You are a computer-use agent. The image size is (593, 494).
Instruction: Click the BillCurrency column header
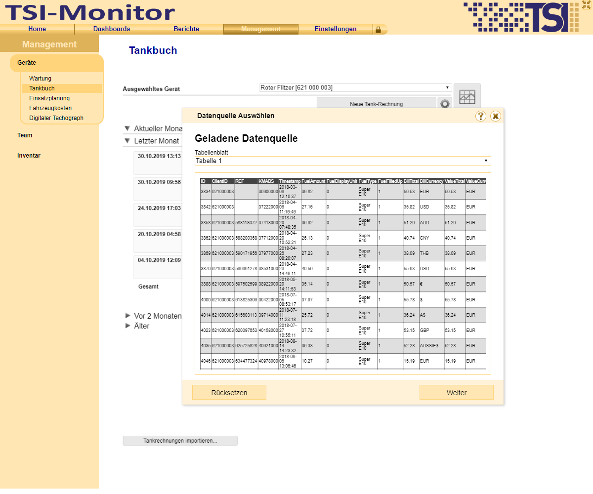[x=431, y=181]
